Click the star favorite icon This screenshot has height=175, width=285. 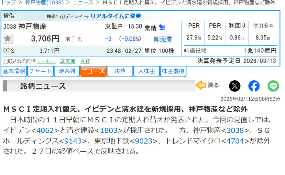[8, 39]
